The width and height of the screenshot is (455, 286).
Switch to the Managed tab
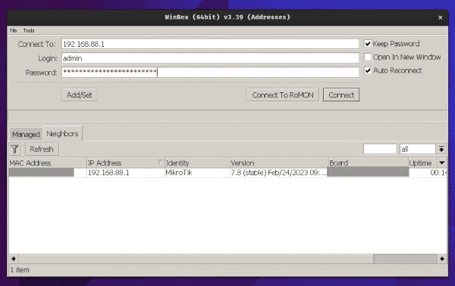pos(26,135)
